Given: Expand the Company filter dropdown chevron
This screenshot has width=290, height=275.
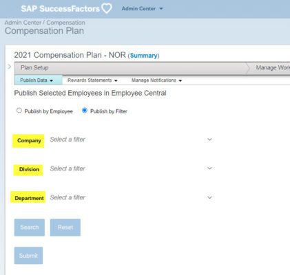Looking at the screenshot, I should (209, 140).
